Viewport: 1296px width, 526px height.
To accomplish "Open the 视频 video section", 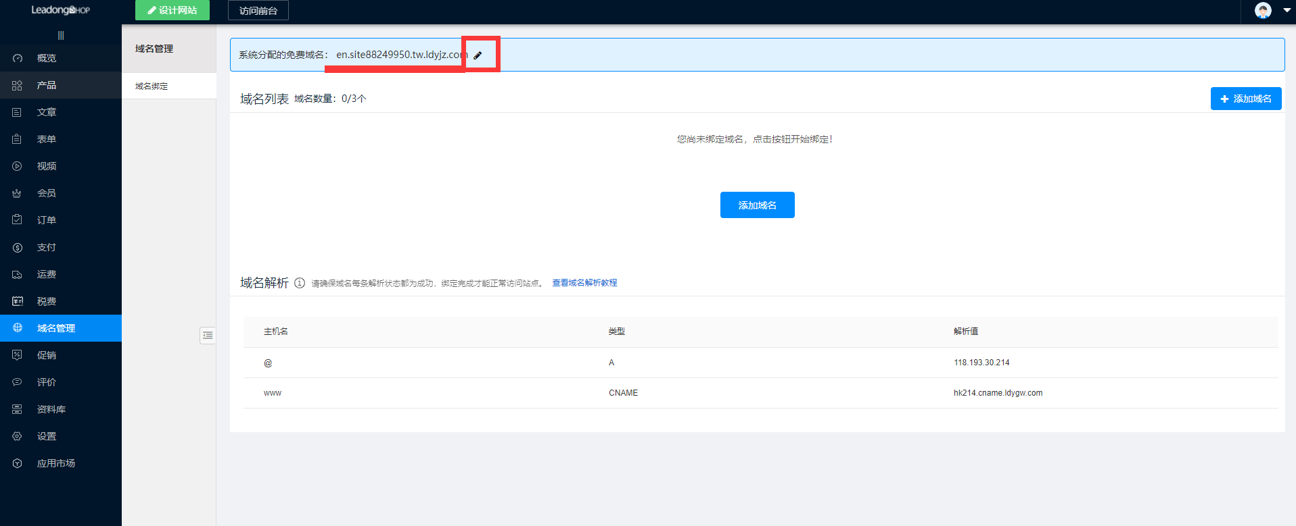I will pos(46,166).
